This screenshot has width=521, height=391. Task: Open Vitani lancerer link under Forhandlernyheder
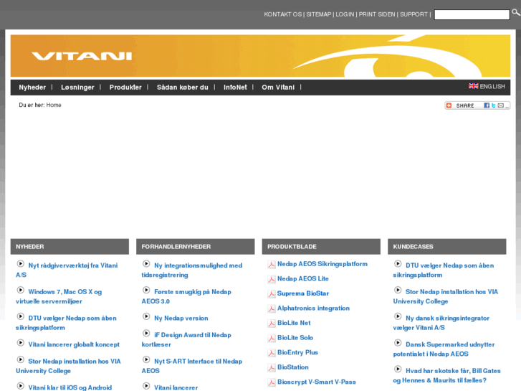tap(176, 387)
